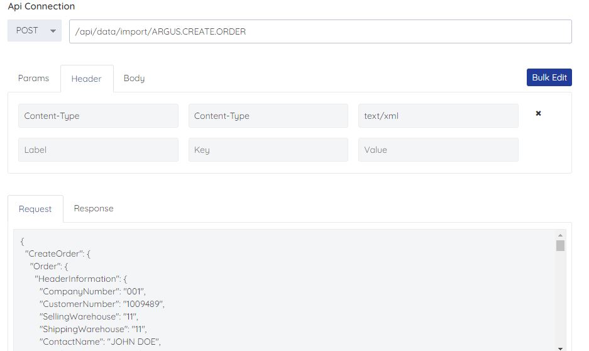Click the text/xml value field
The image size is (589, 351).
click(x=438, y=116)
